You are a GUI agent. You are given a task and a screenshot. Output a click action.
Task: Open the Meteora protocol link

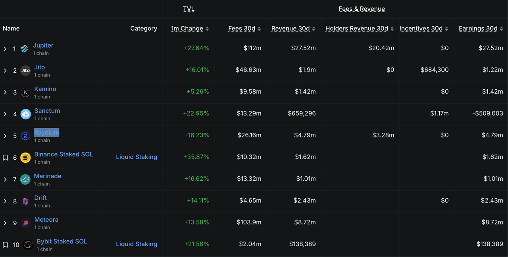click(46, 220)
